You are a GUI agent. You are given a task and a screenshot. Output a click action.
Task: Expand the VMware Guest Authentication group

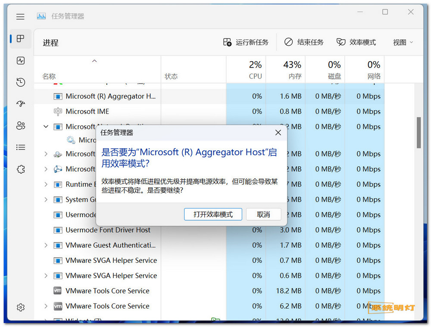46,246
